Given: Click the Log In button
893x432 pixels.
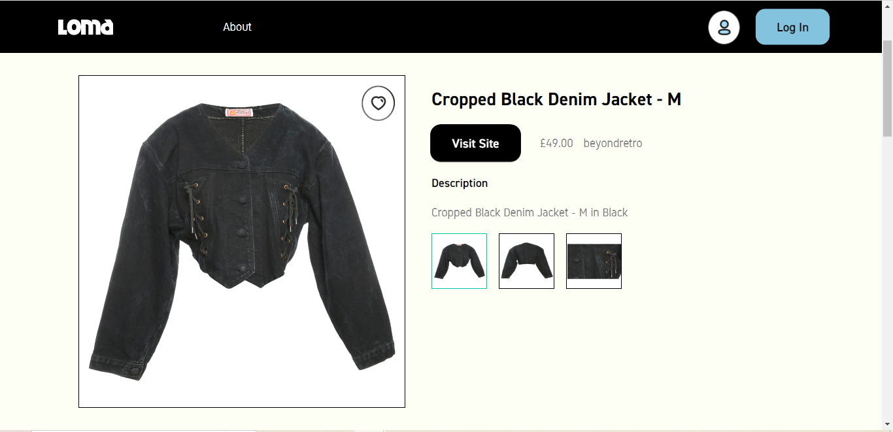Looking at the screenshot, I should [x=792, y=27].
